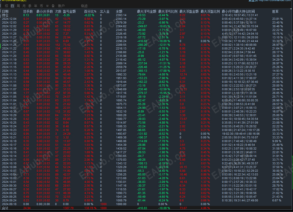Click the 最大浮亏金额 column header
Viewport: 293px width, 212px height.
[x=147, y=12]
